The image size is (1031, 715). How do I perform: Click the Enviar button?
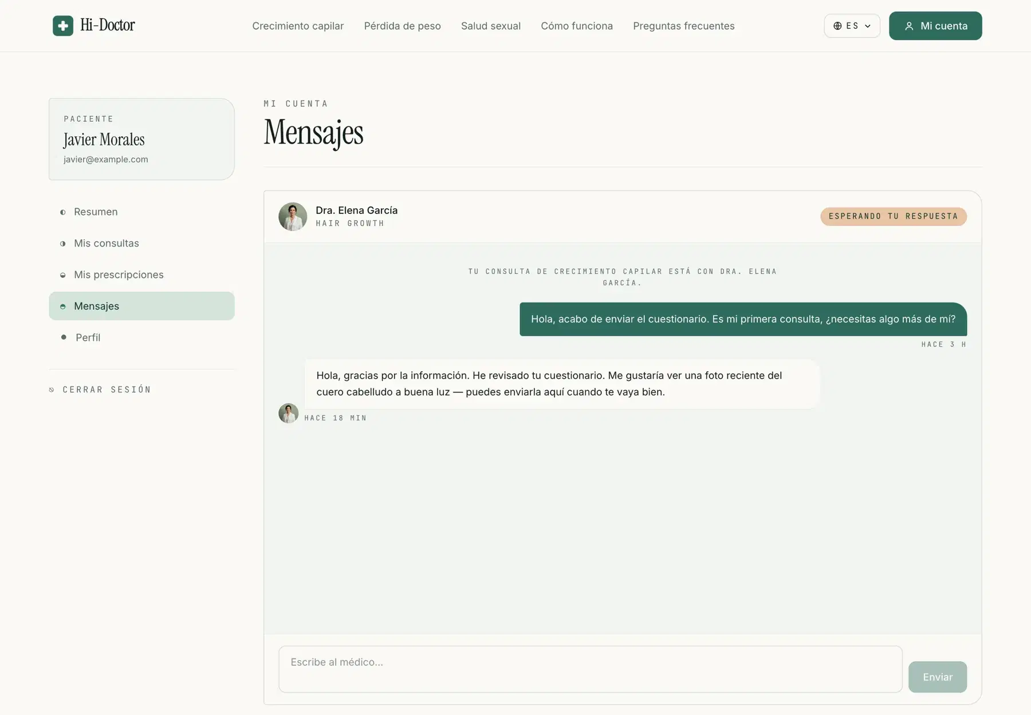937,677
